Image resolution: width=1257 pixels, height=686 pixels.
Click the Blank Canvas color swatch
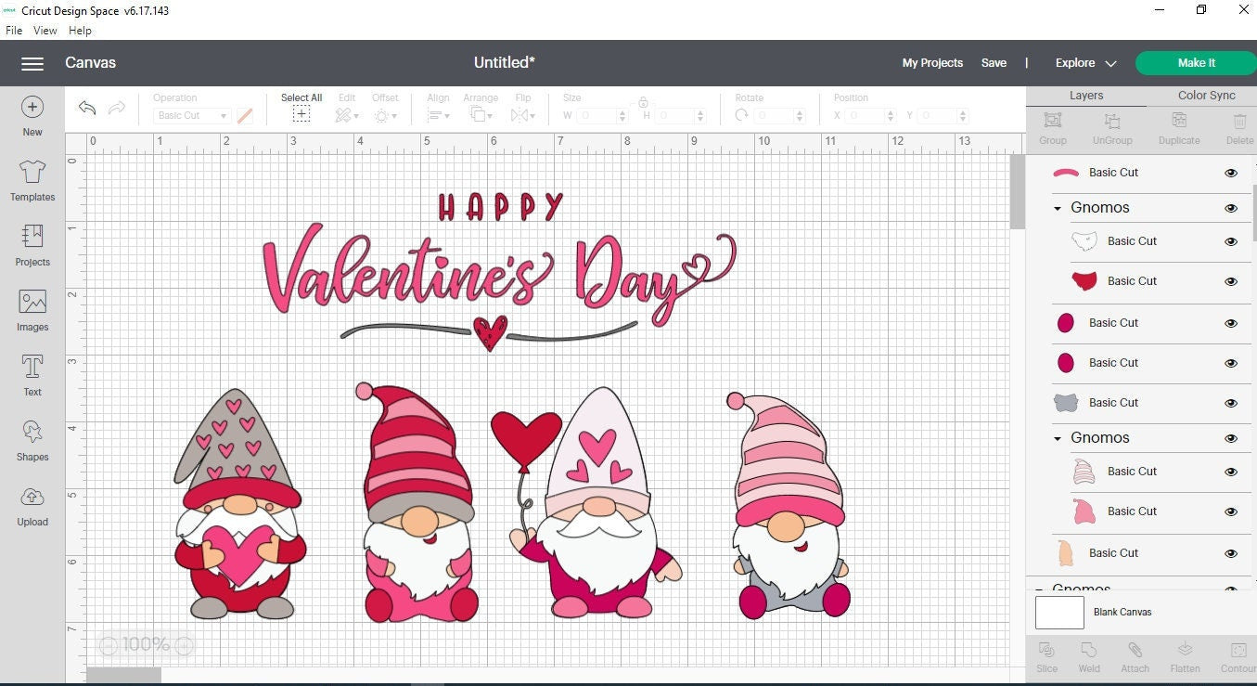point(1059,613)
